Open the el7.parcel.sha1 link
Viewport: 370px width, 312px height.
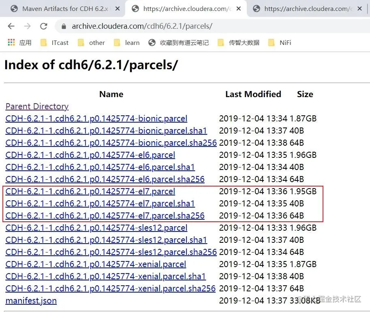pos(100,204)
